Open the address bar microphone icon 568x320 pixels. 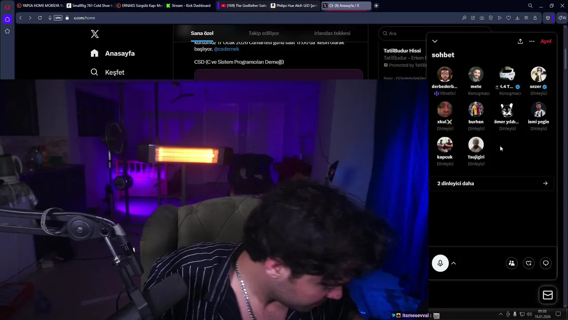pyautogui.click(x=50, y=18)
